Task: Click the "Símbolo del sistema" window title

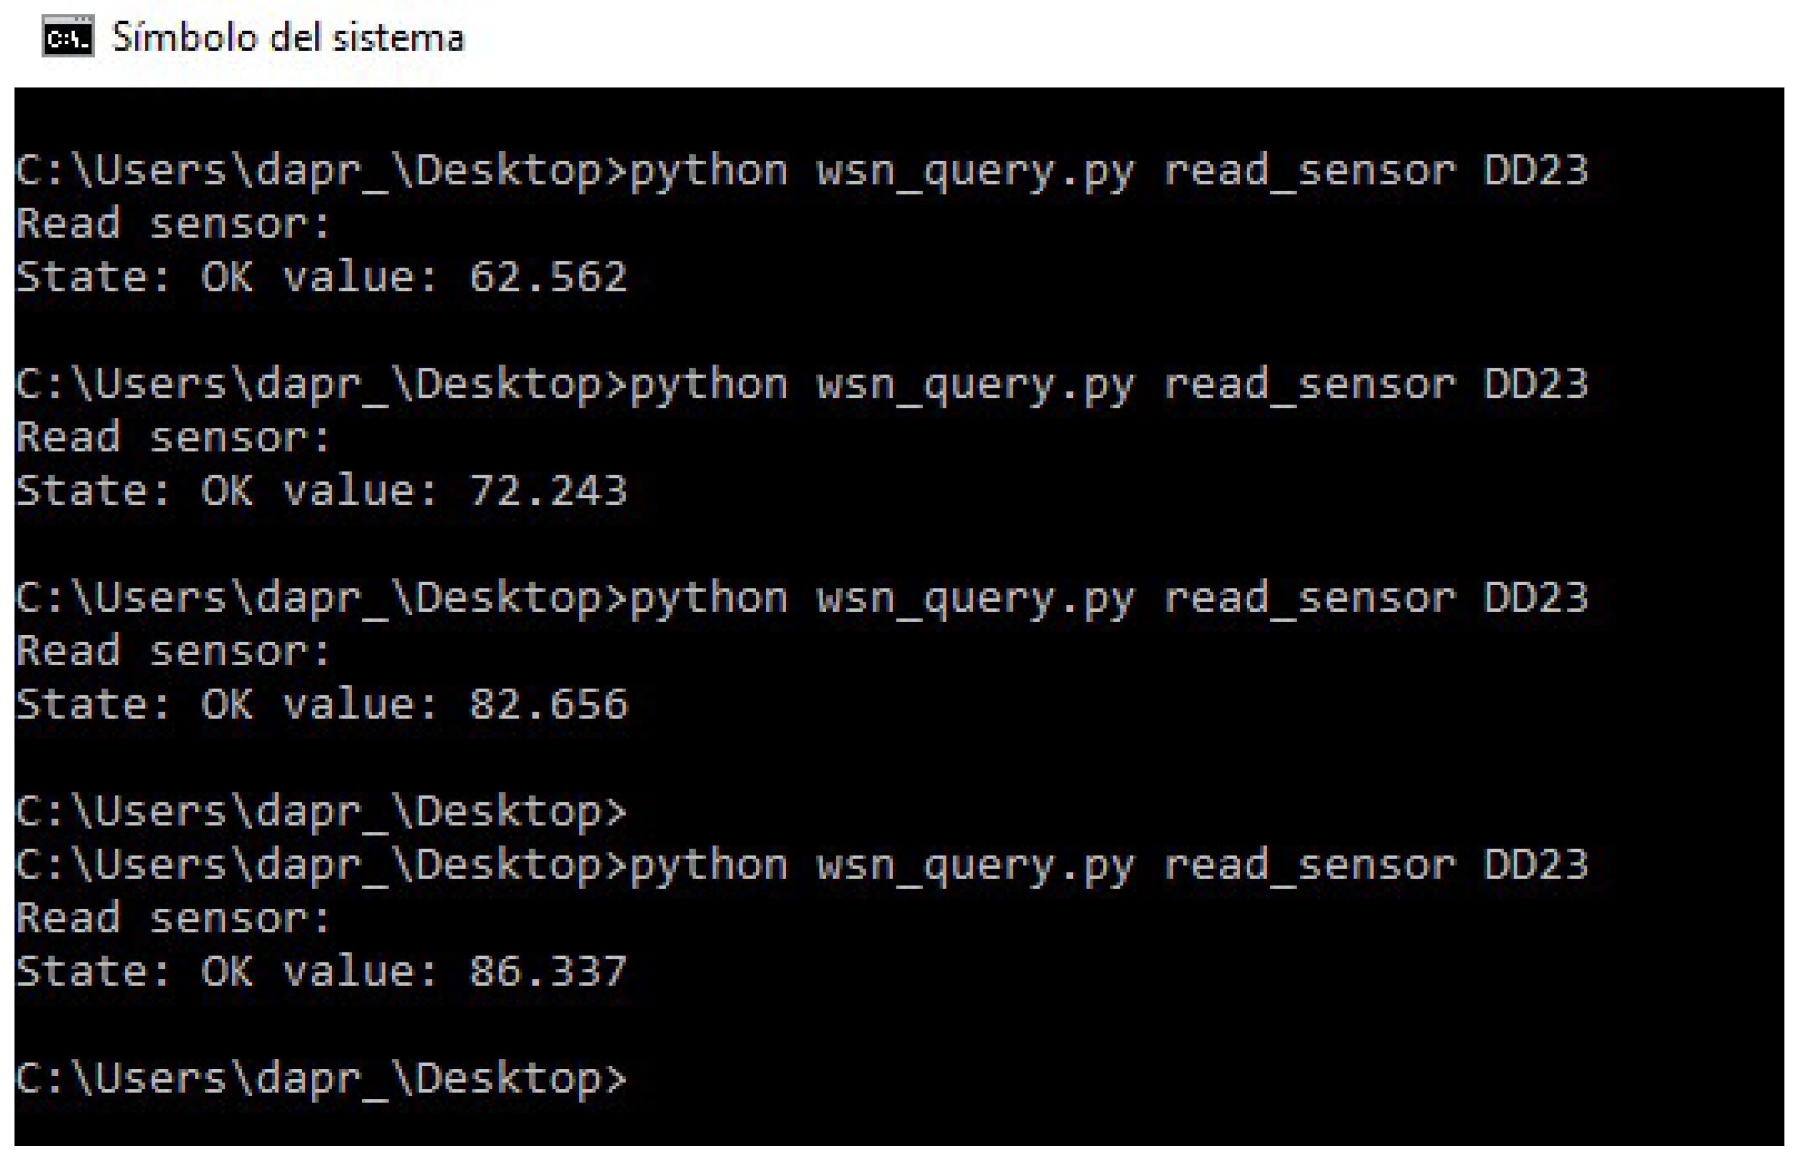Action: click(x=288, y=37)
